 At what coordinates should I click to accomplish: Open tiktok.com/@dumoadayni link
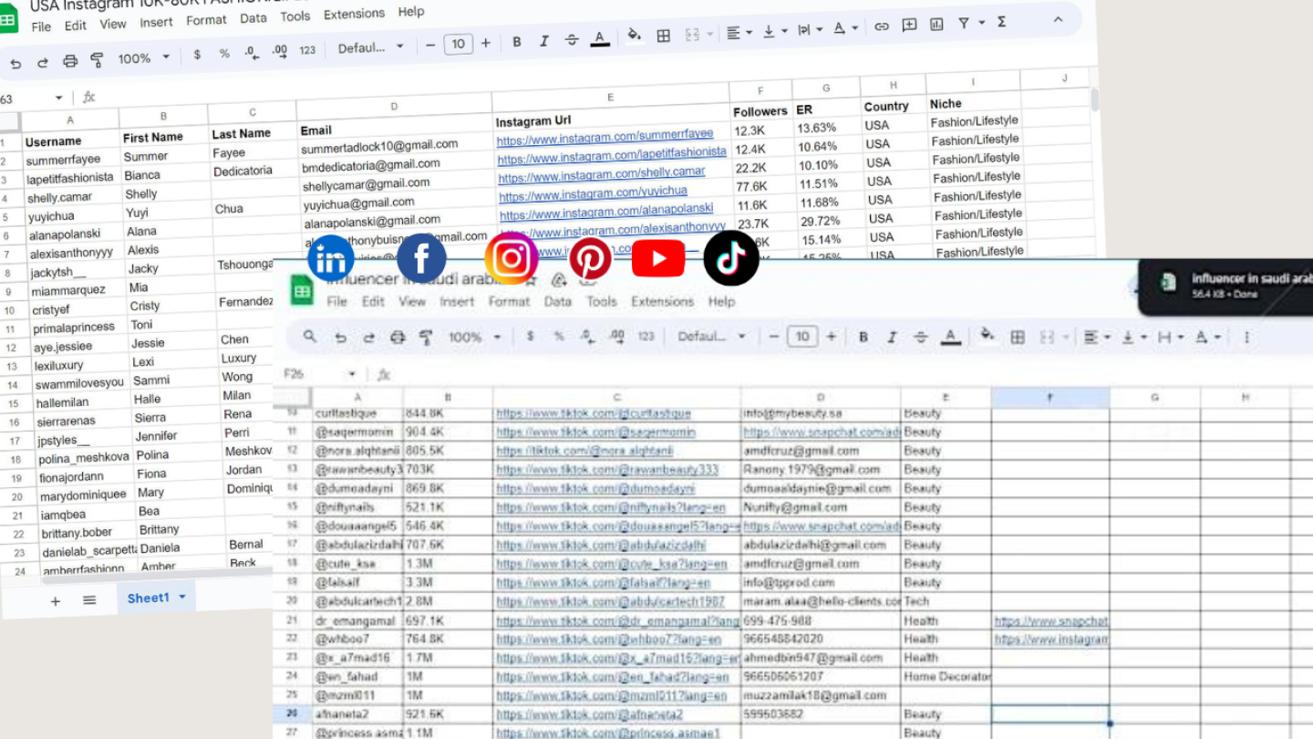pos(596,488)
